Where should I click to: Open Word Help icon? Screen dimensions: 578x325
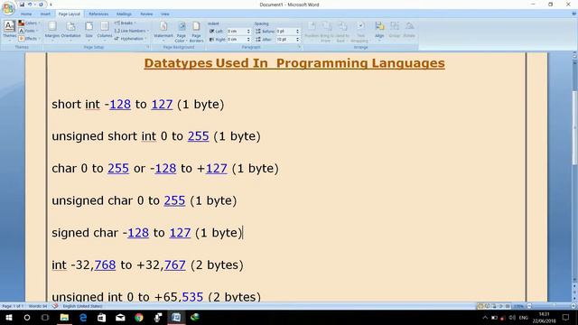(x=573, y=14)
